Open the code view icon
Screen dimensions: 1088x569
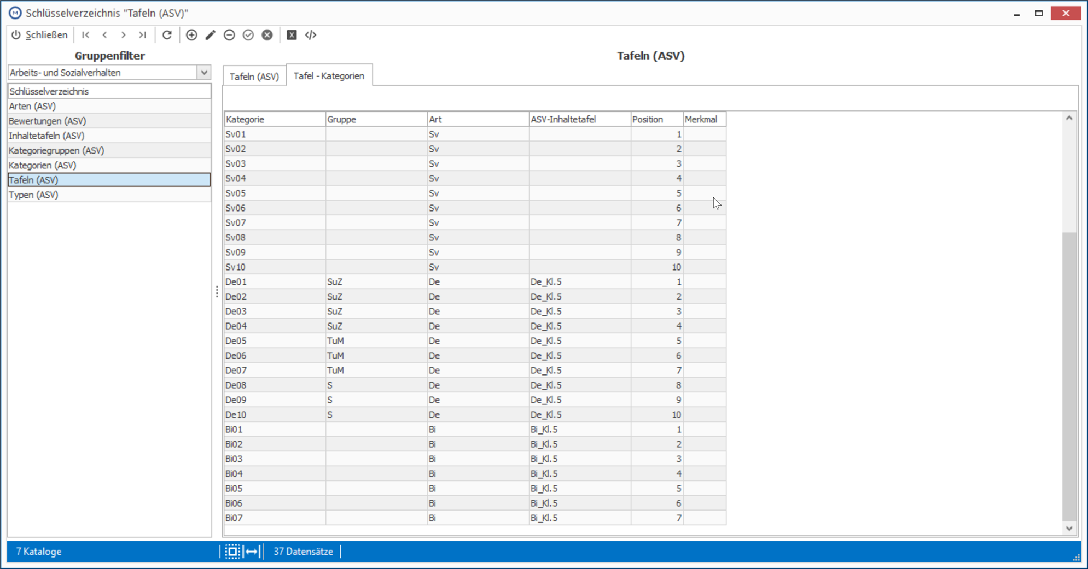coord(311,35)
